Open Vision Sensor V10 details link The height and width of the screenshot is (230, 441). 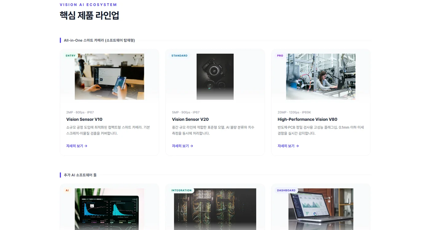[x=77, y=146]
